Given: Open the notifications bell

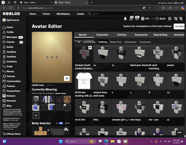Looking at the screenshot, I should [125, 19].
